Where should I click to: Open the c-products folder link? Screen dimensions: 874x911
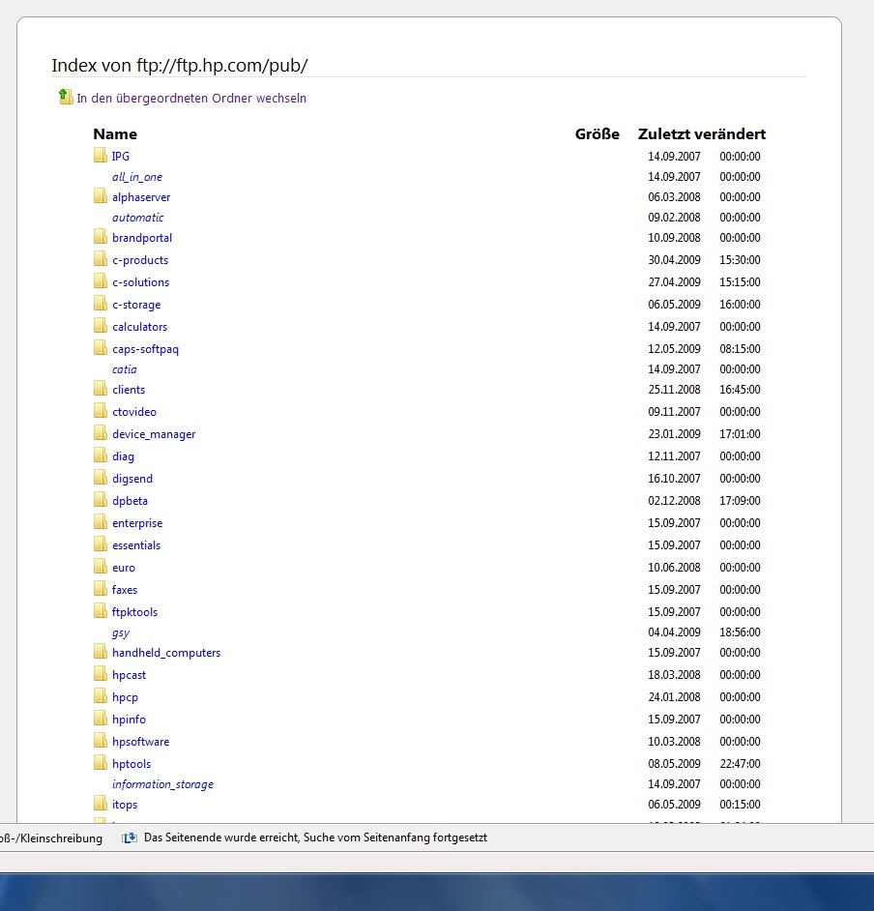[x=140, y=260]
